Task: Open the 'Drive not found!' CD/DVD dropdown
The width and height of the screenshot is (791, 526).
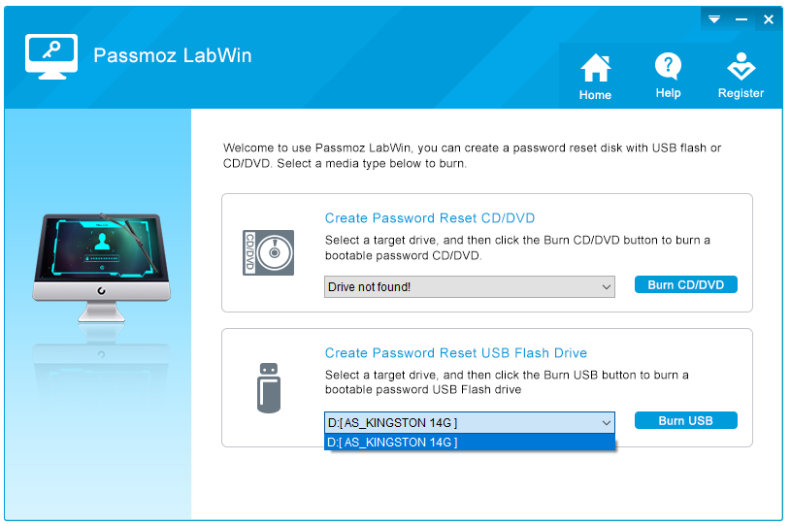Action: click(x=469, y=287)
